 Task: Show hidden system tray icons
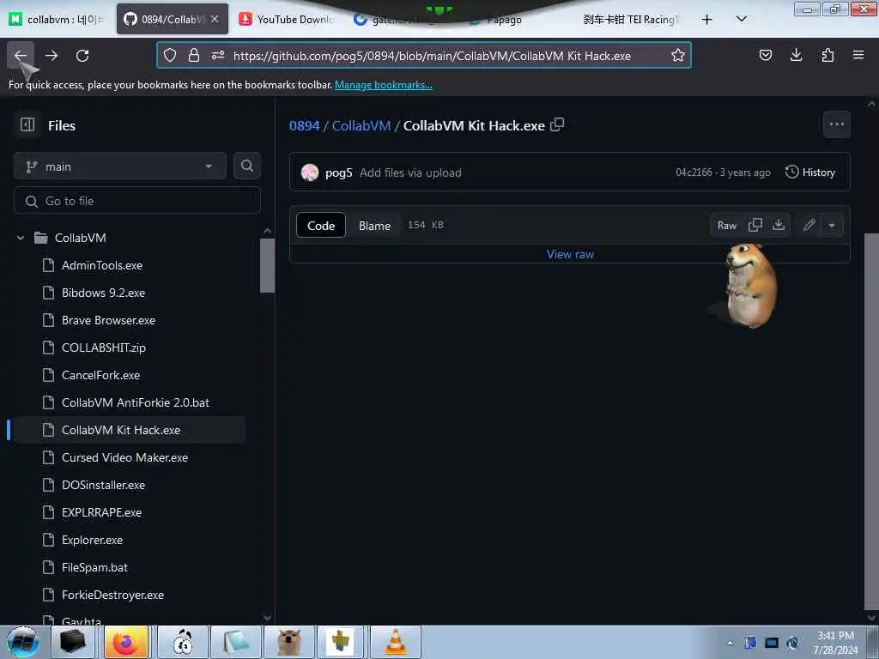[730, 643]
